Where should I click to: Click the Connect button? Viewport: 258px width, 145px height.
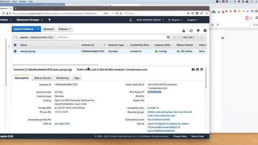point(48,29)
